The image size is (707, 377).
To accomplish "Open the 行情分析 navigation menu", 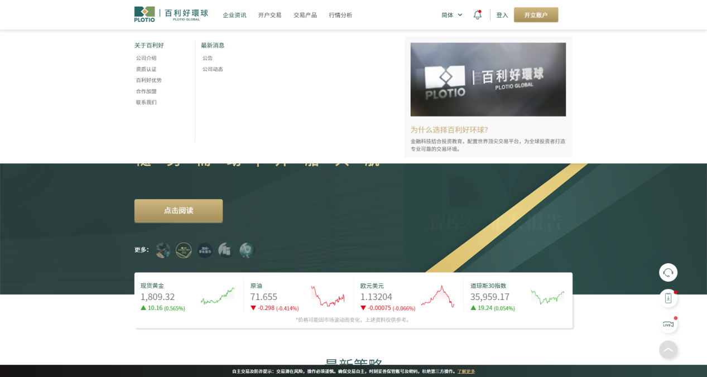I will (340, 15).
